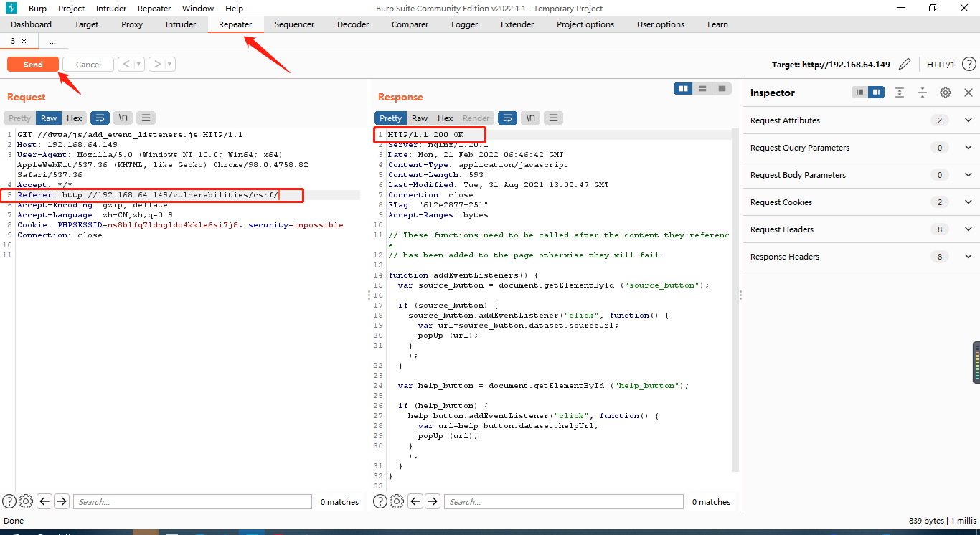Switch to the Decoder tab
The width and height of the screenshot is (980, 535).
tap(353, 24)
